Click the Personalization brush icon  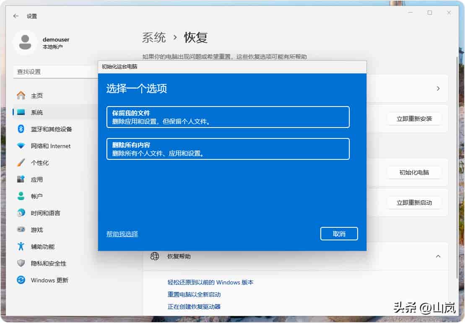pyautogui.click(x=21, y=162)
